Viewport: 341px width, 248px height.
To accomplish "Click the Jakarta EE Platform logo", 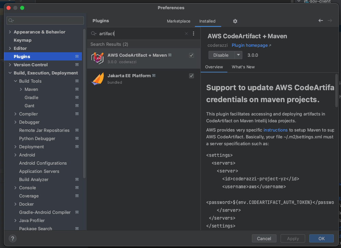I will [x=97, y=79].
